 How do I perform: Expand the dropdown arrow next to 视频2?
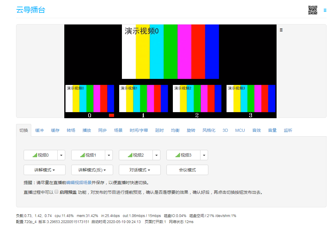[156, 155]
